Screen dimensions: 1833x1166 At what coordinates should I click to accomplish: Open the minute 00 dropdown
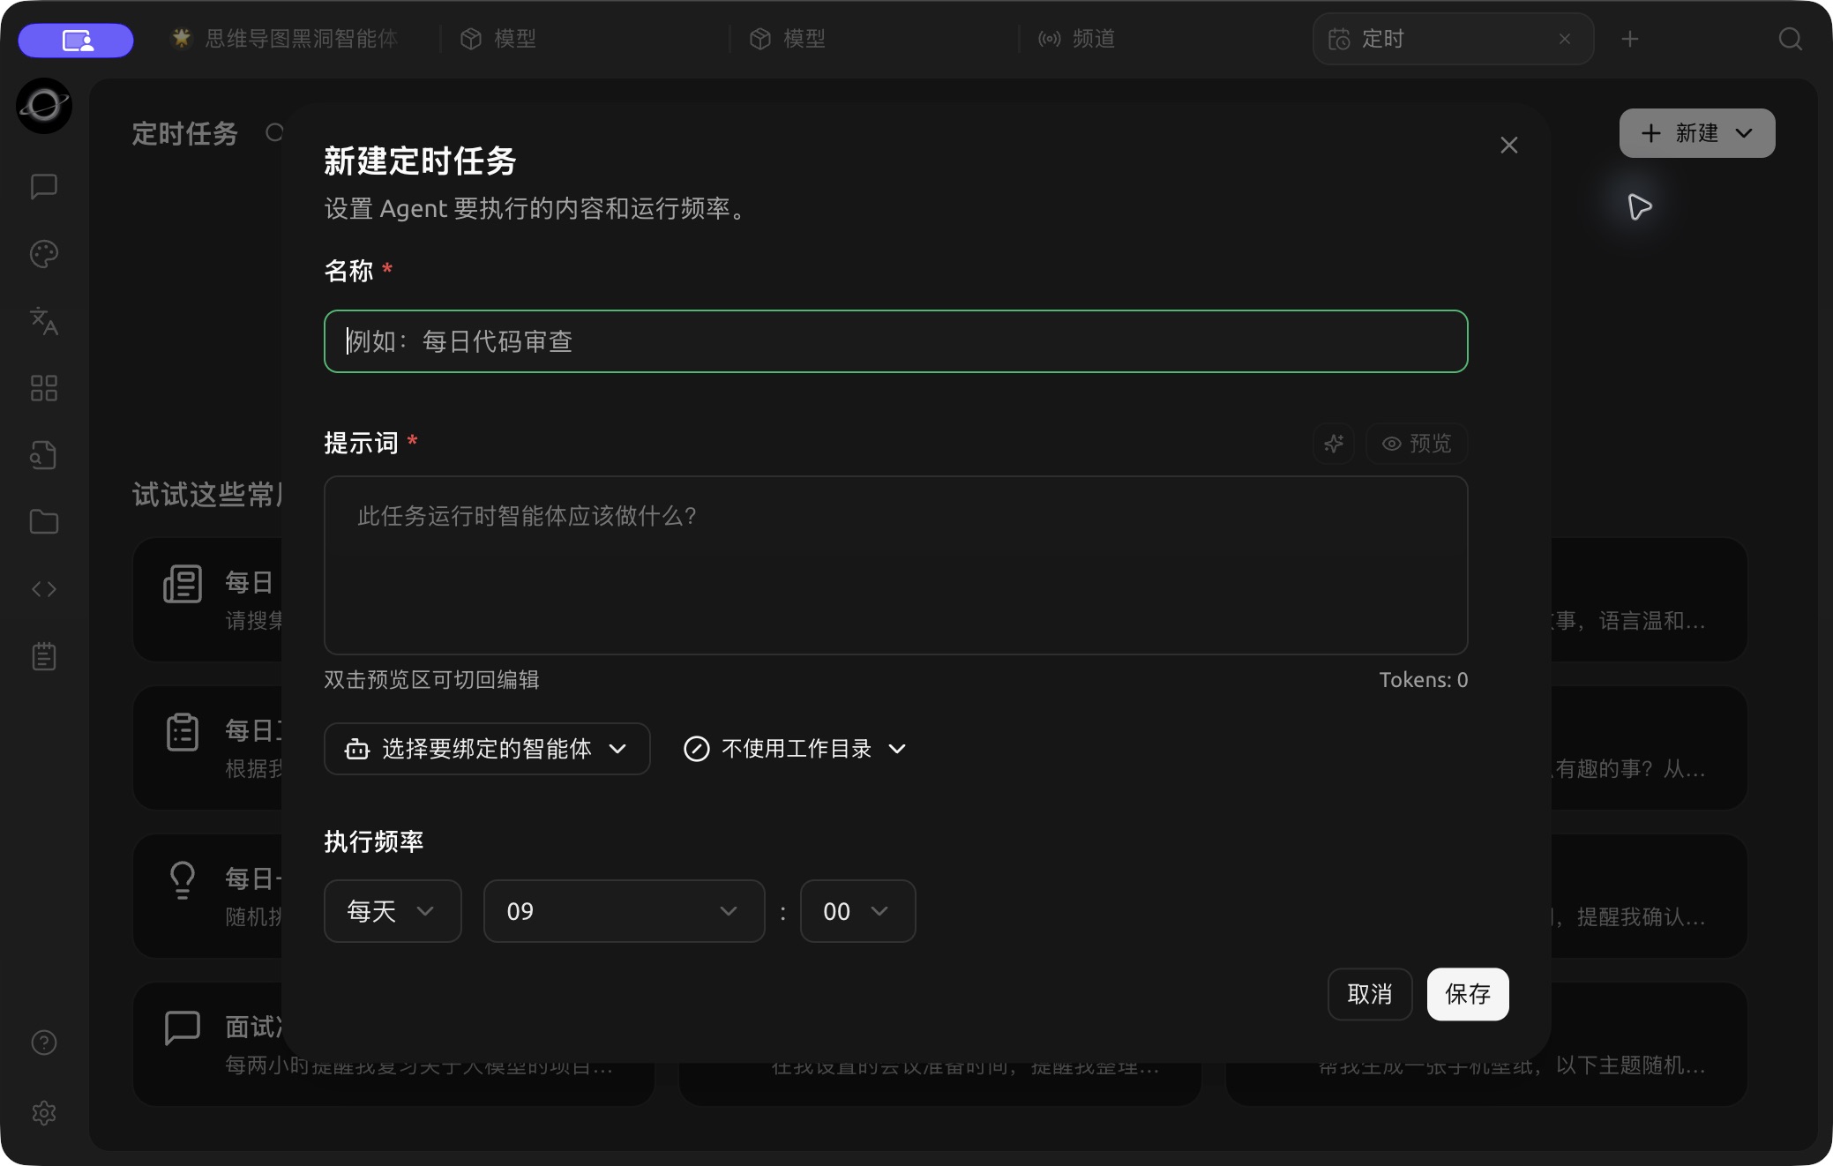(857, 911)
